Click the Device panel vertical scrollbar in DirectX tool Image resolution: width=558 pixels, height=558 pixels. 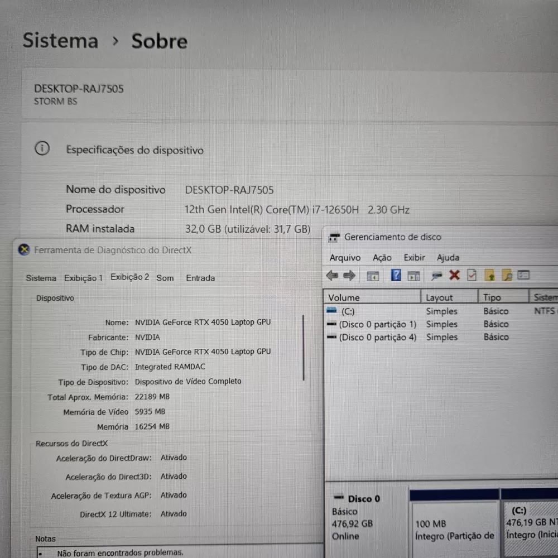[x=304, y=348]
